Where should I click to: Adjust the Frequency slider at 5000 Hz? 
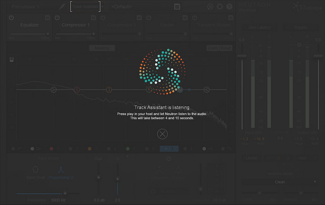(x=65, y=193)
